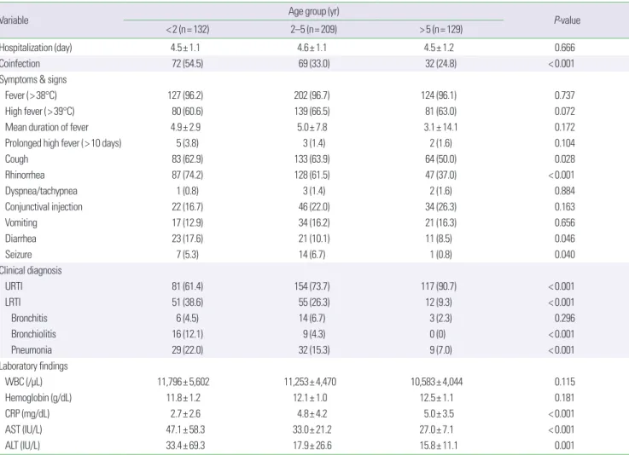The height and width of the screenshot is (455, 629).
Task: Click the Pneumonia row label
Action: (32, 350)
